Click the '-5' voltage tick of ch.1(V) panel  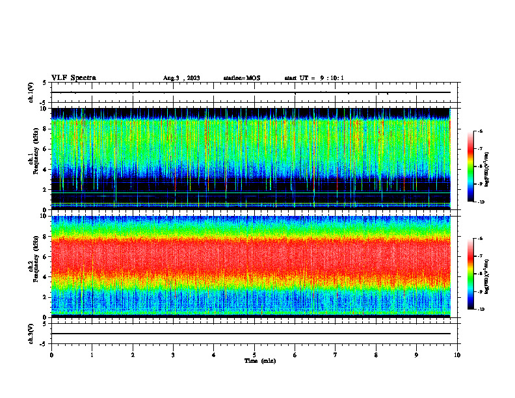tap(44, 103)
